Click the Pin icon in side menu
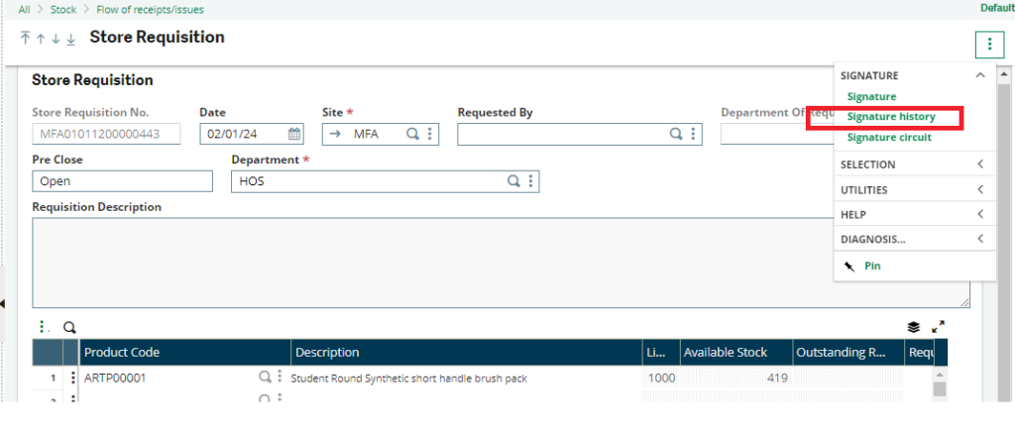 848,266
